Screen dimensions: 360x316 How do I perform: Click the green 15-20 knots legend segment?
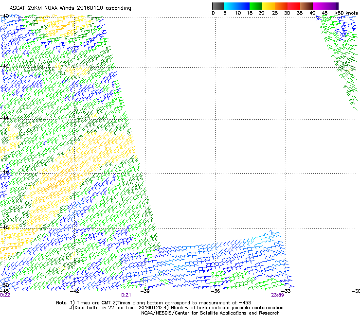pyautogui.click(x=256, y=6)
